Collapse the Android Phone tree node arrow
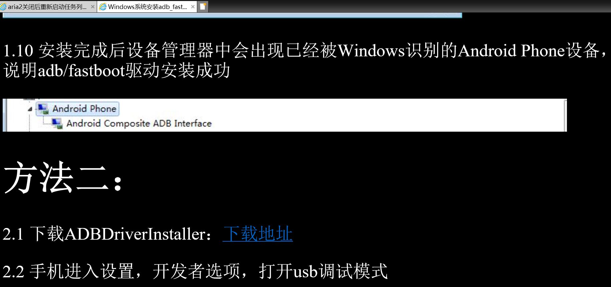The width and height of the screenshot is (611, 287). click(x=30, y=109)
